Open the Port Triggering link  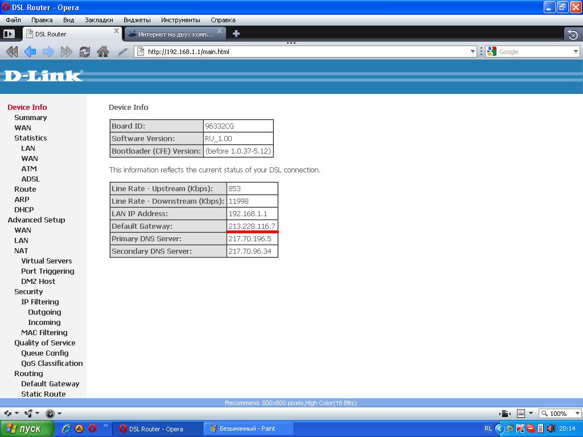48,271
